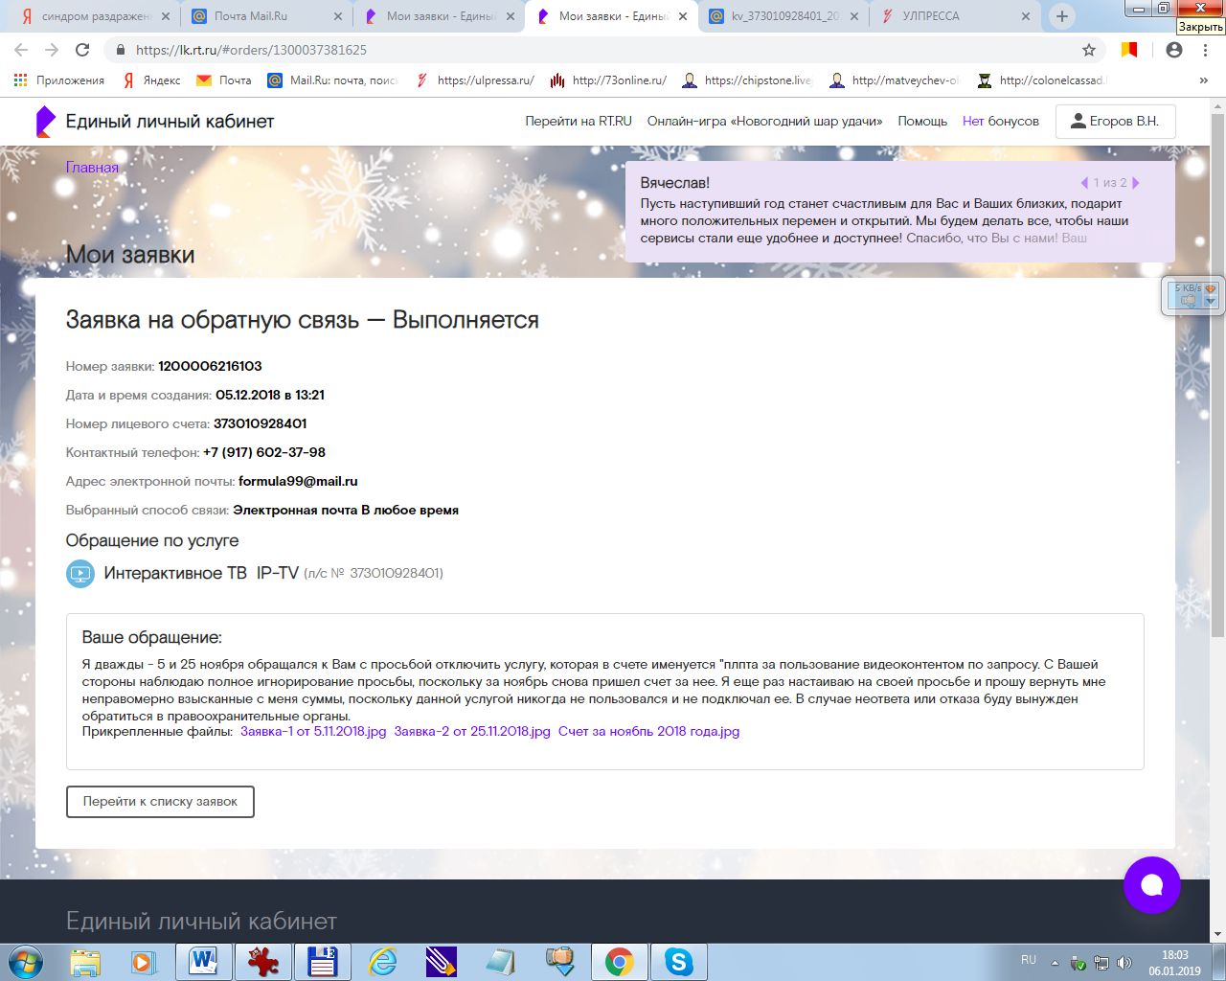Screen dimensions: 1226x981
Task: Open a new tab with the plus button
Action: click(1062, 16)
